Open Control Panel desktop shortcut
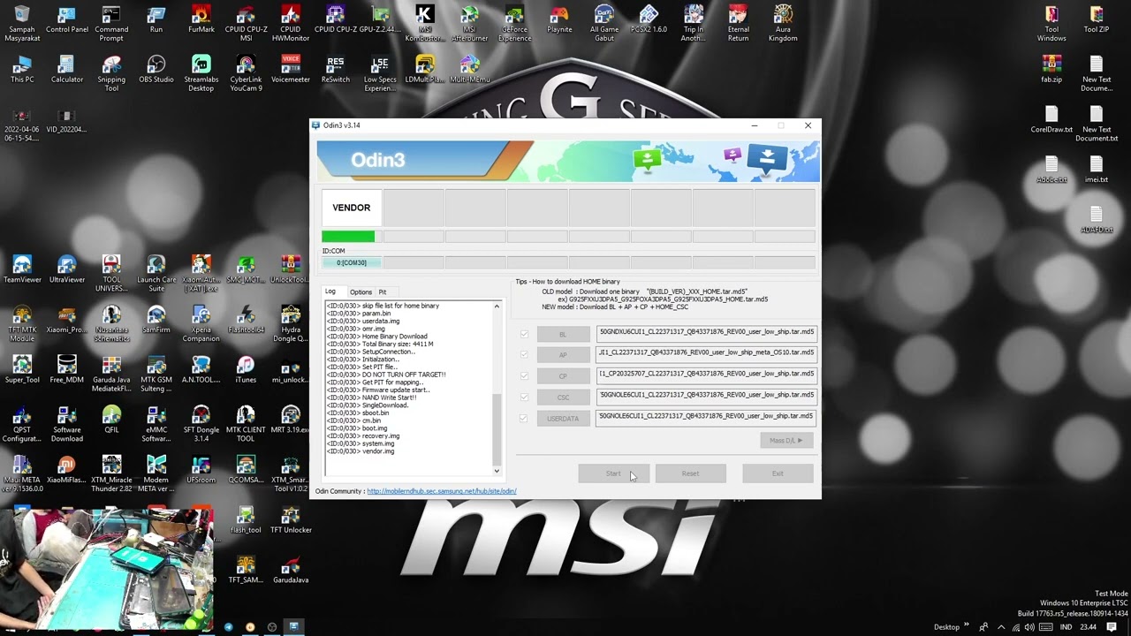Image resolution: width=1131 pixels, height=636 pixels. (67, 19)
